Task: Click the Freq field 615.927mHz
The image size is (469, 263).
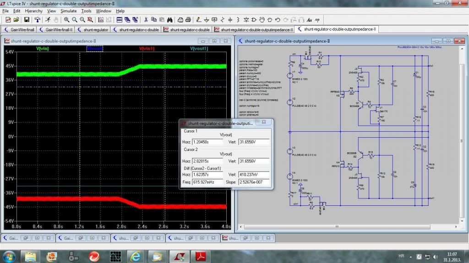Action: tap(207, 182)
